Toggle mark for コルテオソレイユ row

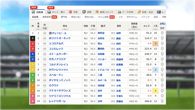coord(45,65)
